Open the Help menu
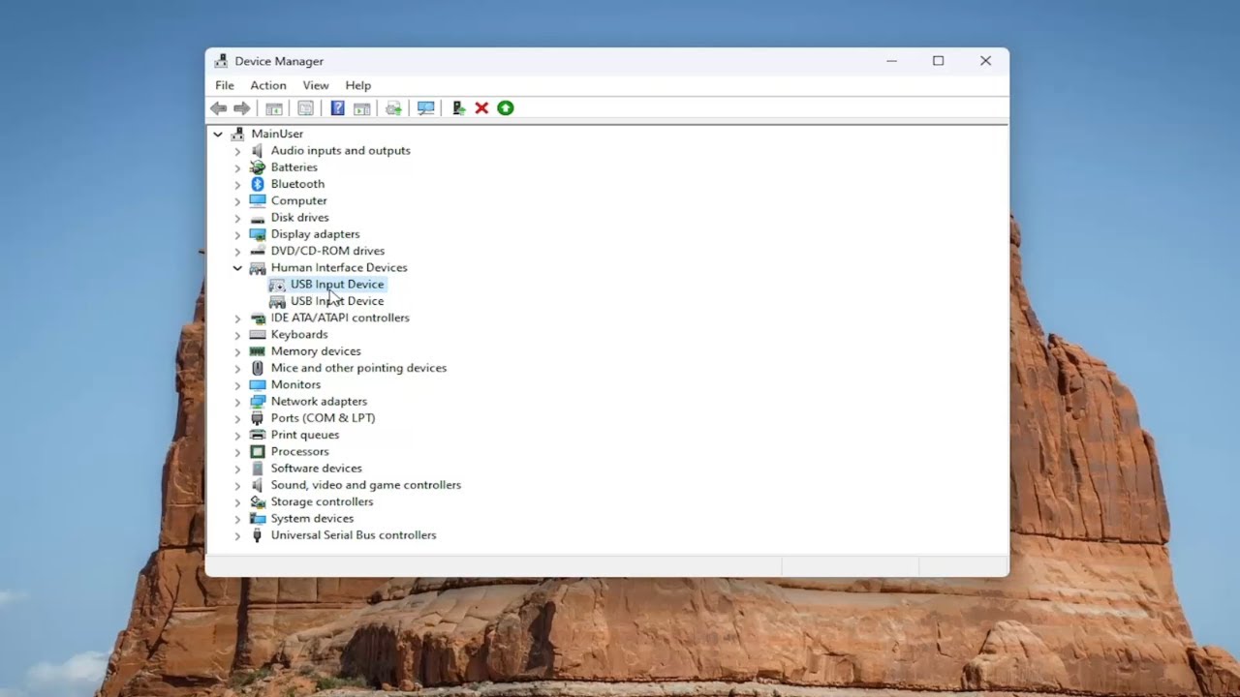The image size is (1240, 697). (x=358, y=85)
